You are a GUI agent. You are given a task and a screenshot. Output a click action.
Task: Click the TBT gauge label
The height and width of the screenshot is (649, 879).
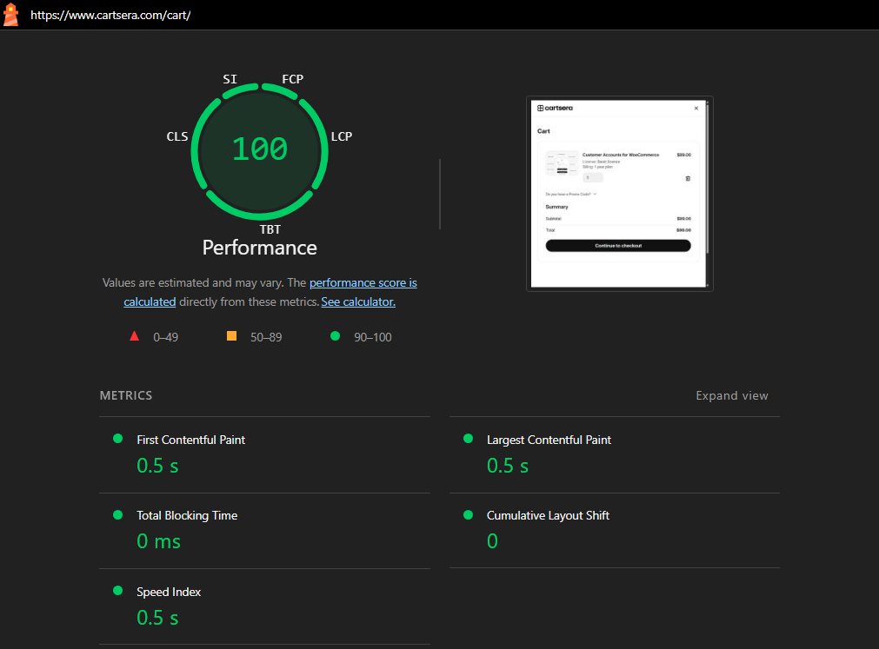(x=270, y=229)
